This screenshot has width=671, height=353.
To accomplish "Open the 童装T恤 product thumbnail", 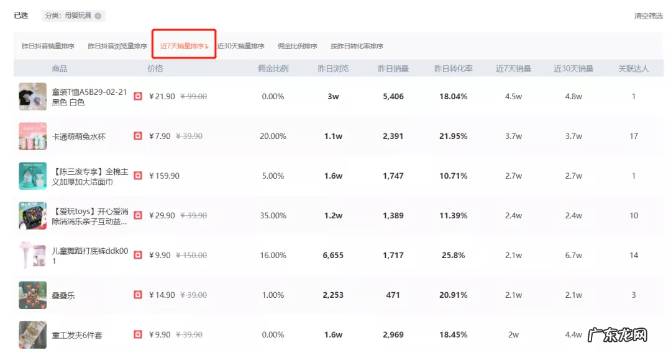I will (x=32, y=97).
